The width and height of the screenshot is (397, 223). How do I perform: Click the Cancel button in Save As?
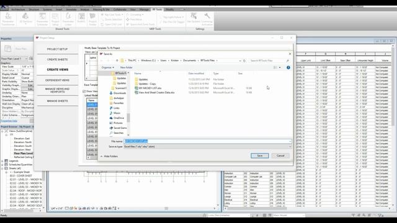280,155
